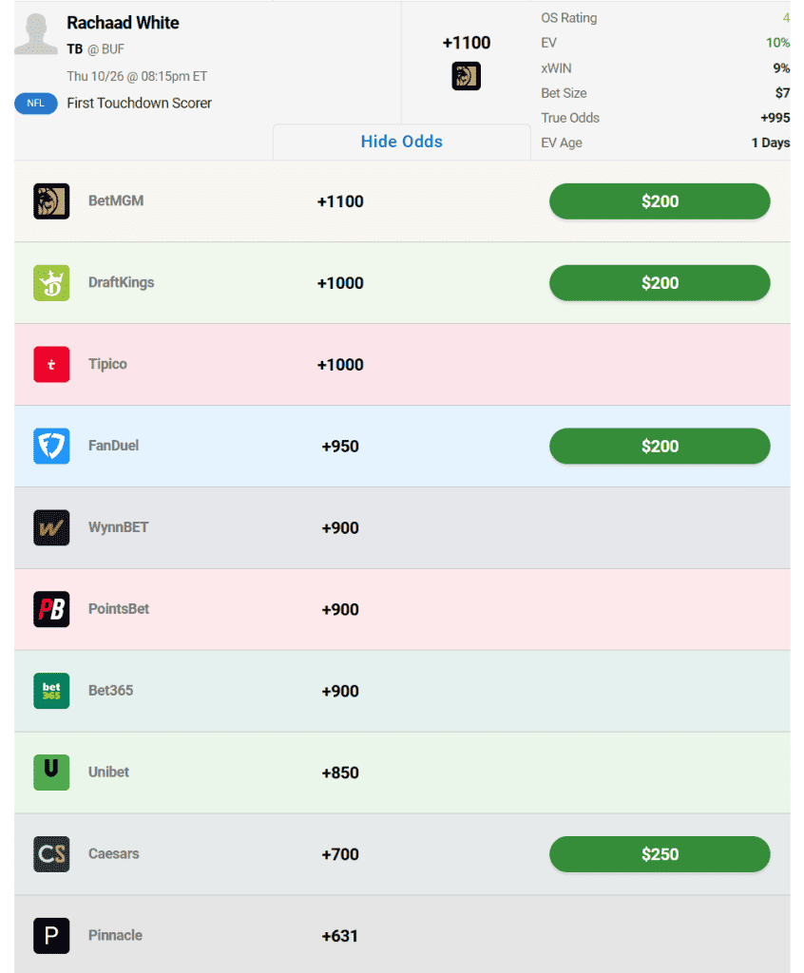Click the FanDuel shield icon
This screenshot has height=973, width=804.
click(x=51, y=447)
